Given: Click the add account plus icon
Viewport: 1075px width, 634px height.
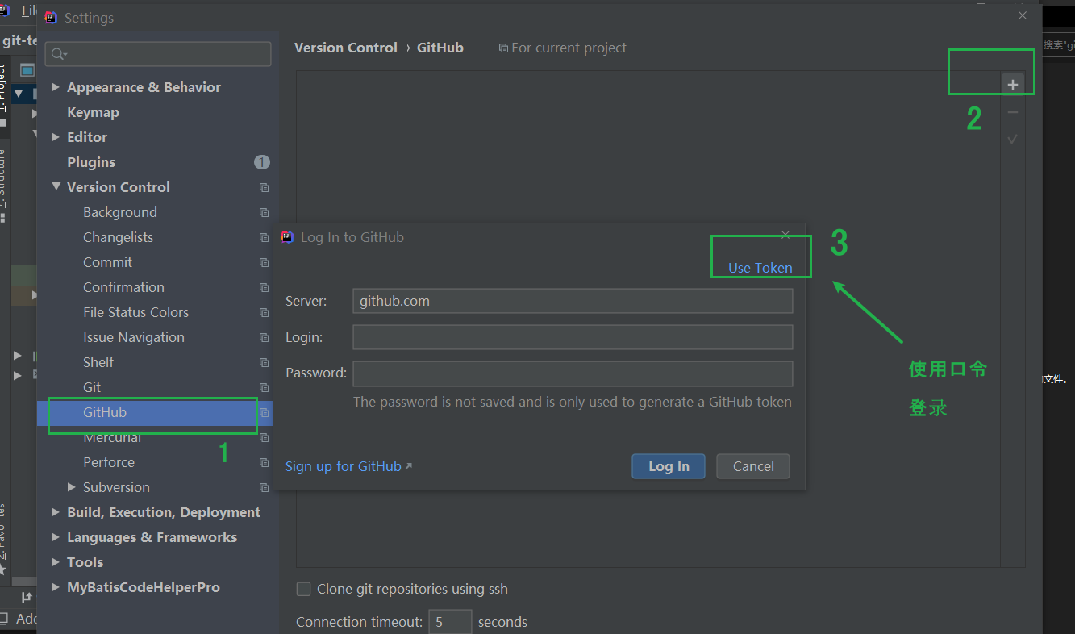Looking at the screenshot, I should click(1013, 85).
